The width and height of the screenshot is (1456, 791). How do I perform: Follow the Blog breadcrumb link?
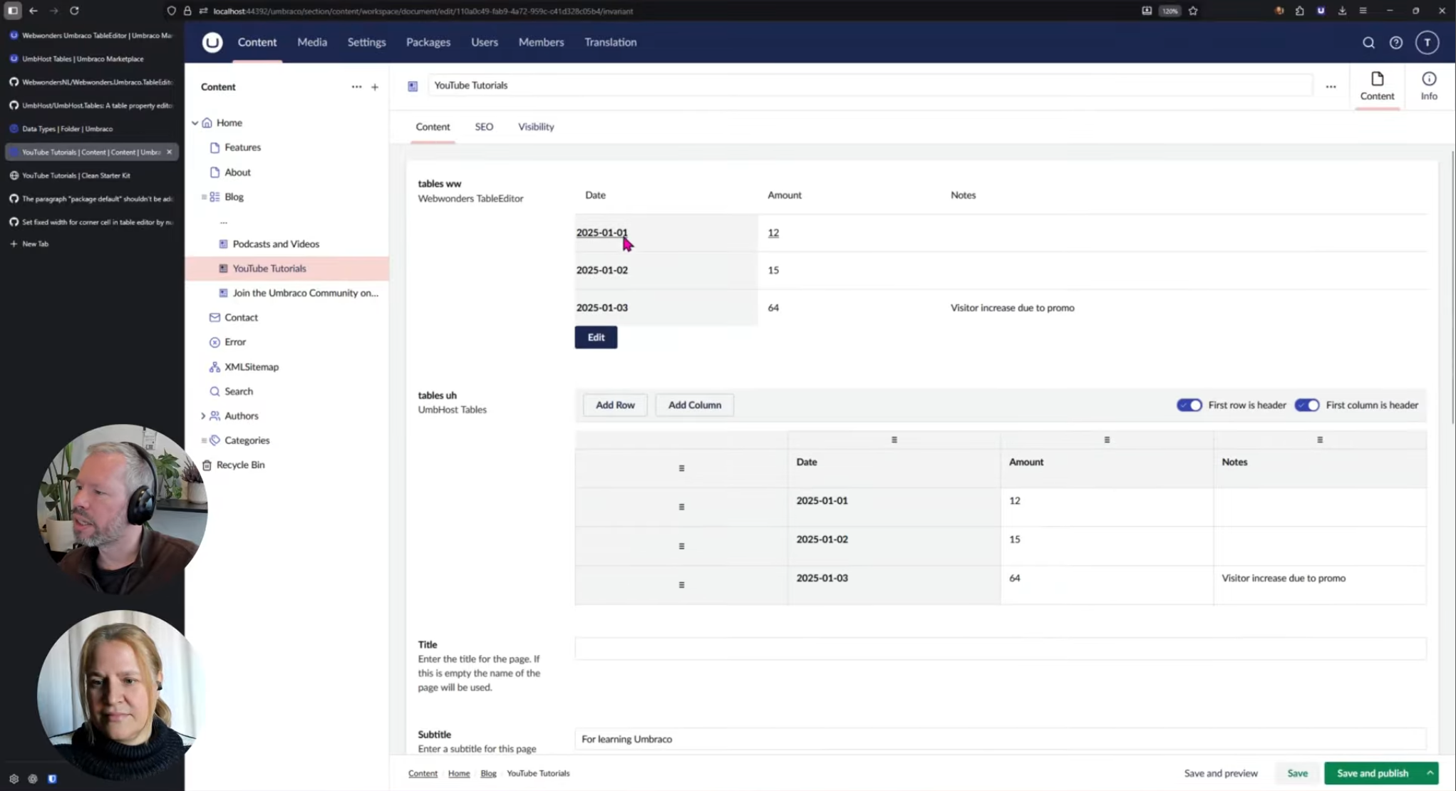click(x=488, y=773)
